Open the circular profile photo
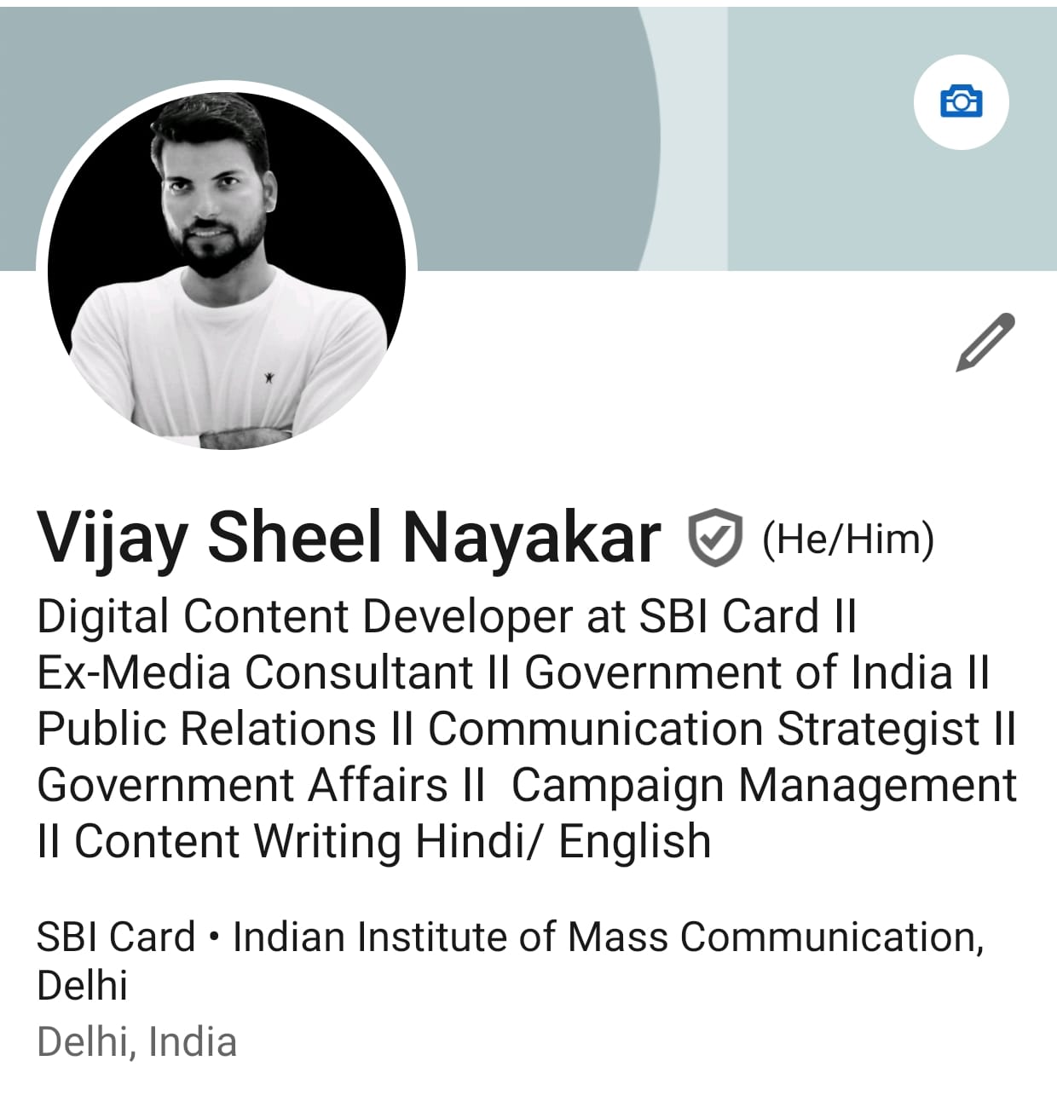 click(227, 270)
